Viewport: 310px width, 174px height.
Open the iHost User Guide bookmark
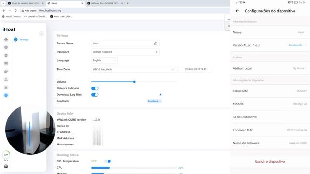point(62,17)
